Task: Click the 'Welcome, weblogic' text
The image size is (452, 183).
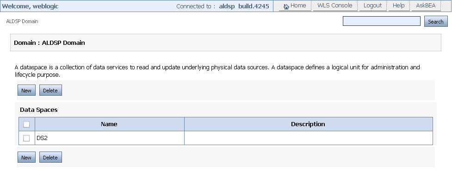Action: click(x=30, y=6)
